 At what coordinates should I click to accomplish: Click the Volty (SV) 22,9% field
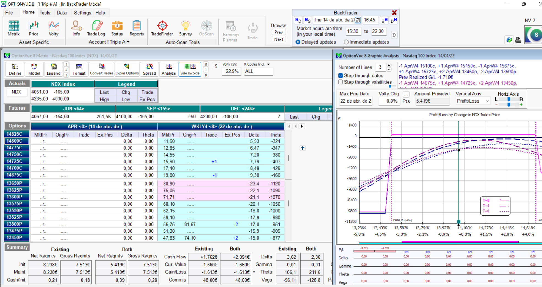coord(232,71)
